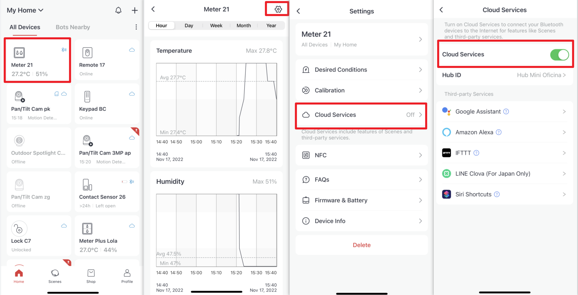Tap the NFC icon in Settings

(x=306, y=155)
